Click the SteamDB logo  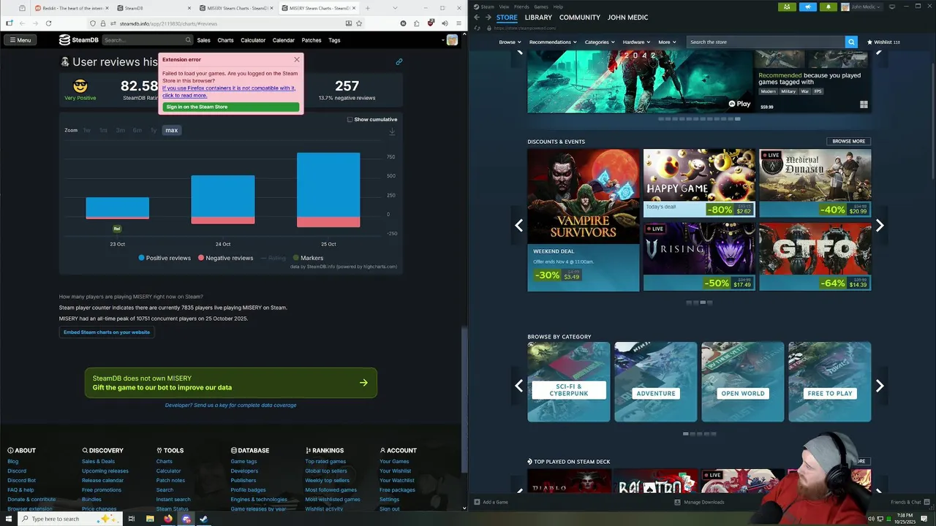pos(79,40)
